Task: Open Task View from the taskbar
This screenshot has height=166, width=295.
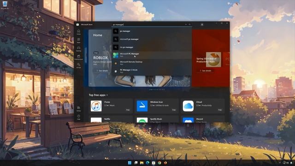Action: [136, 163]
